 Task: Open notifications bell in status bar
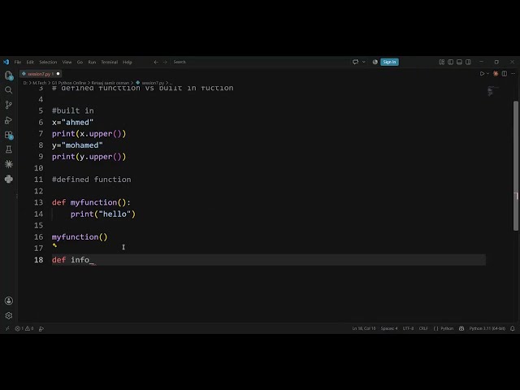[x=513, y=328]
